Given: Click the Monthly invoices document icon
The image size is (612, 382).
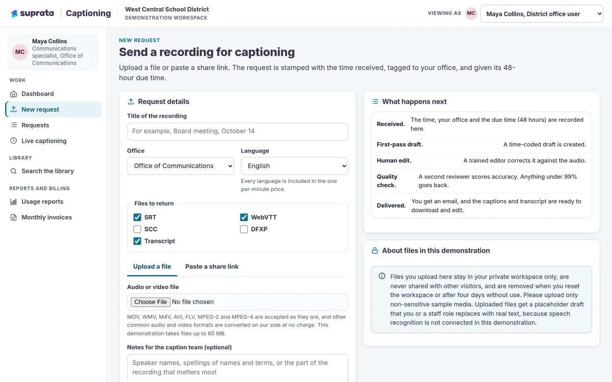Looking at the screenshot, I should pos(14,217).
